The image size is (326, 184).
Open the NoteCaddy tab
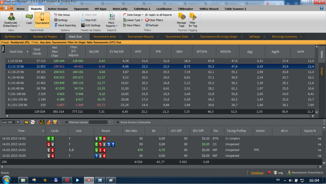point(120,9)
